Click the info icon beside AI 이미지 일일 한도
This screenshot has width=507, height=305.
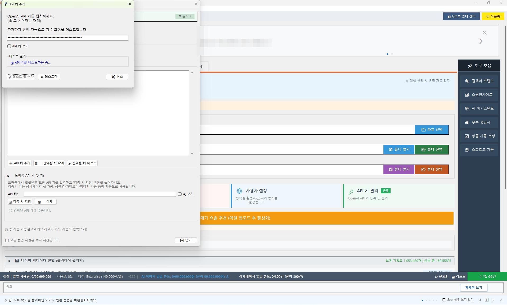228,277
